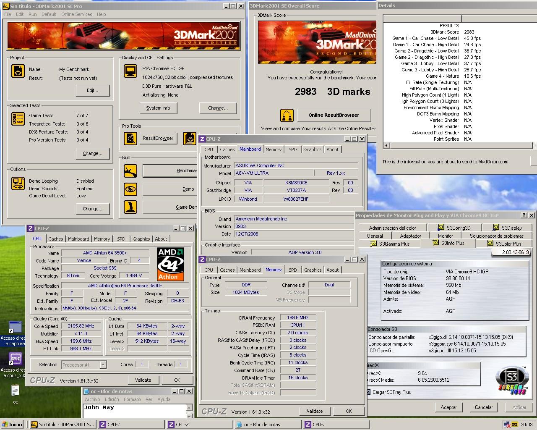The width and height of the screenshot is (537, 430).
Task: Click Aceptar in the Propiedades window
Action: (448, 407)
